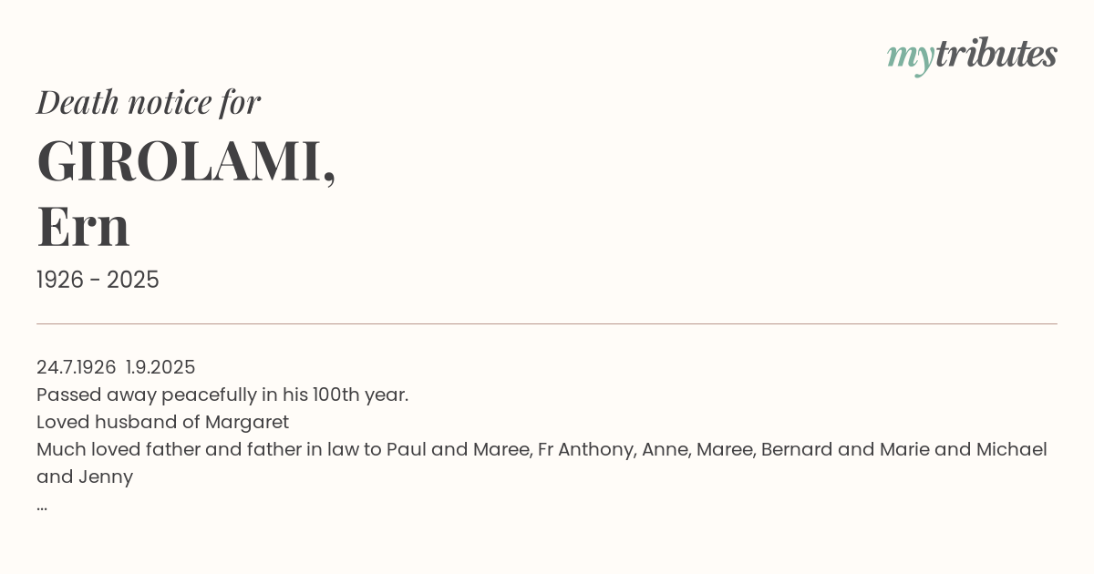Viewport: 1094px width, 574px height.
Task: Click the "and Jenny" text
Action: pyautogui.click(x=85, y=477)
